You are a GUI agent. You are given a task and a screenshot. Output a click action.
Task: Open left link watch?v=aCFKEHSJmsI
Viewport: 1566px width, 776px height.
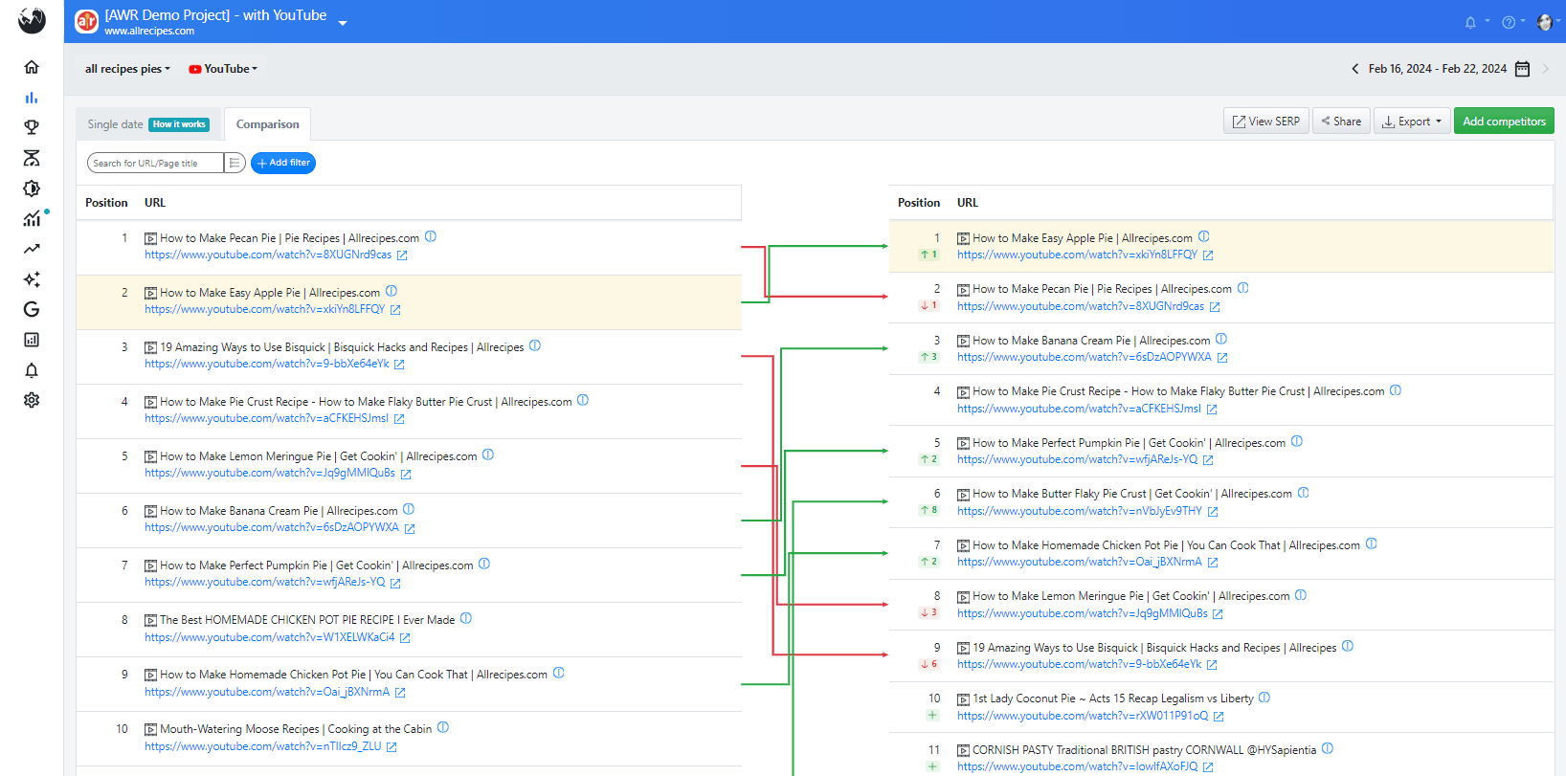click(267, 418)
